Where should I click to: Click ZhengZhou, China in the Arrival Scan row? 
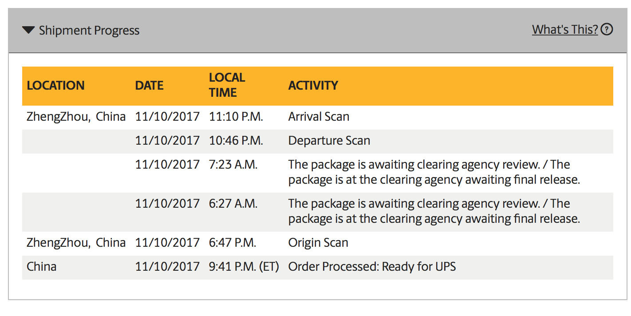pos(76,117)
